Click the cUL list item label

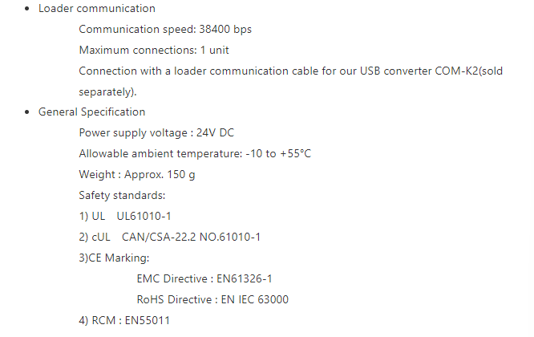[95, 237]
